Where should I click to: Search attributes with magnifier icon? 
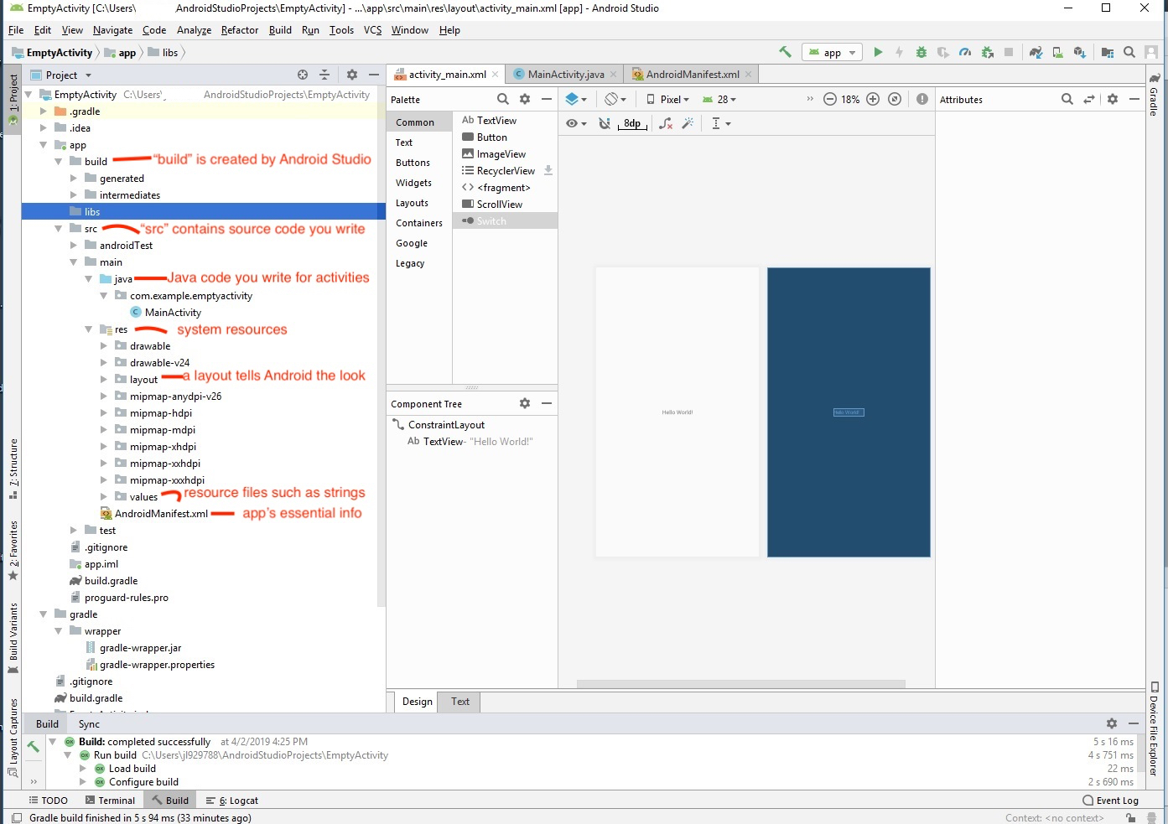point(1067,99)
